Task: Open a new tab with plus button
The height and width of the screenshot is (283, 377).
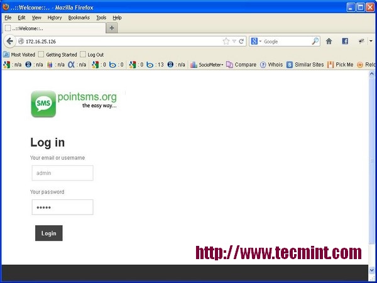Action: point(112,28)
